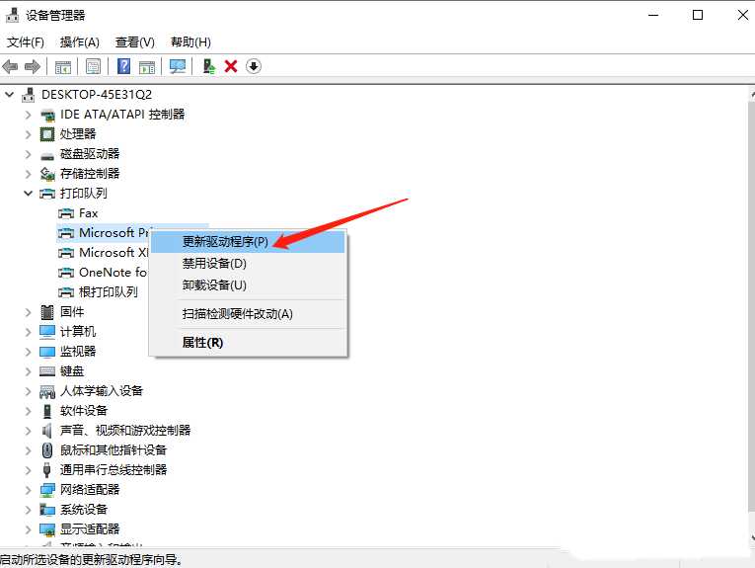Viewport: 755px width, 568px height.
Task: Select the 根打印队列 tree item
Action: point(109,292)
